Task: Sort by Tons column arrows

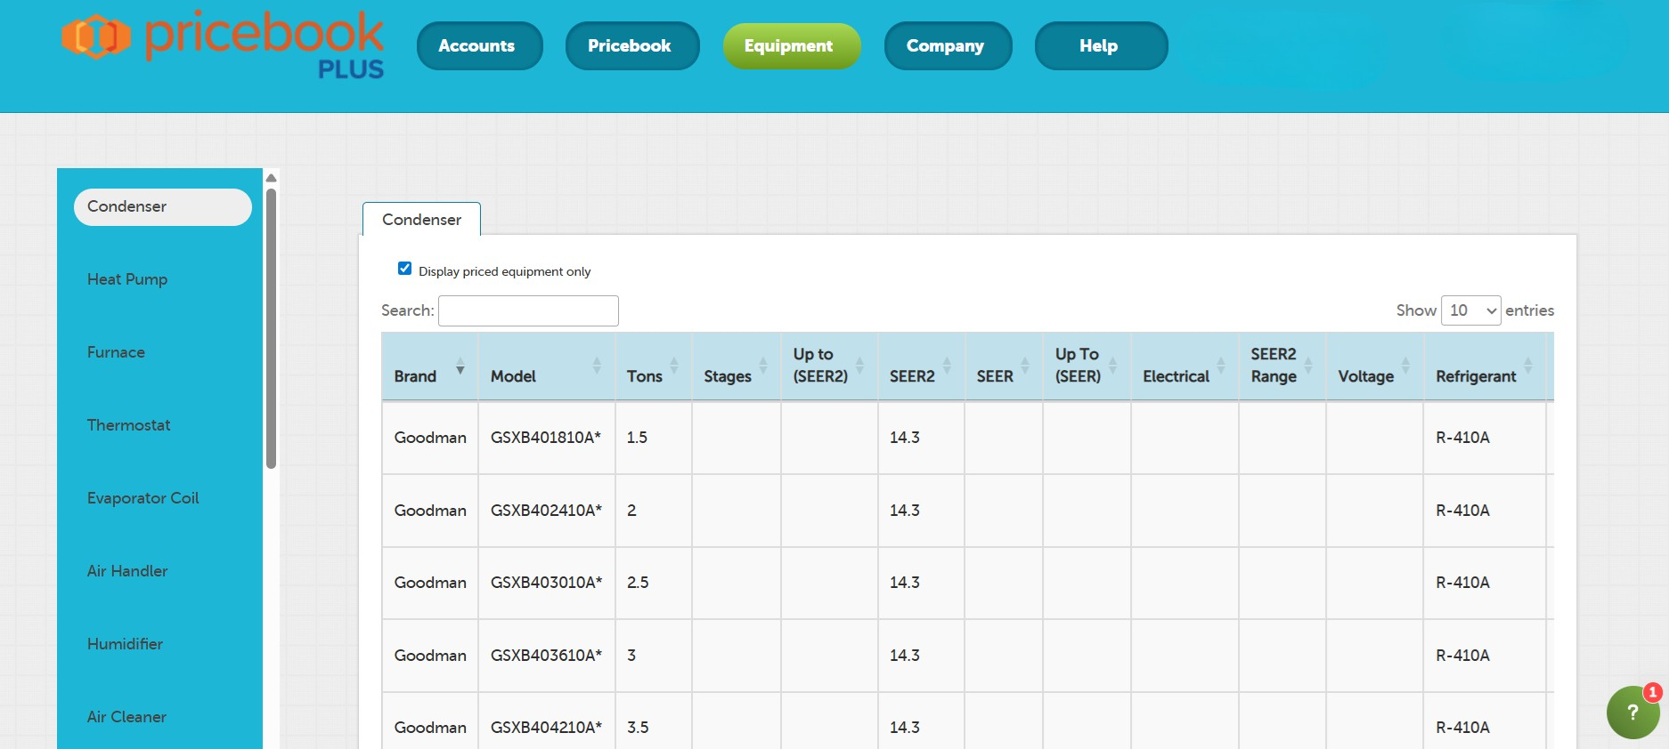Action: 674,366
